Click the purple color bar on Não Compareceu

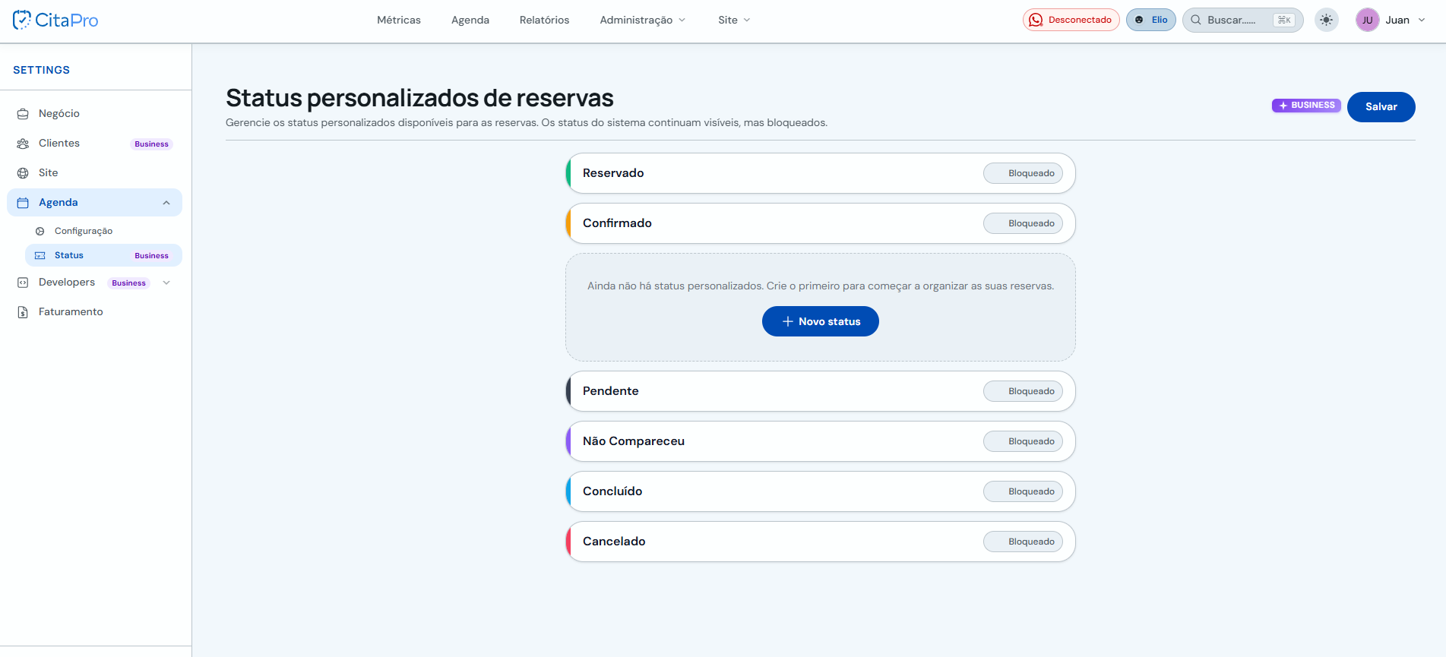pyautogui.click(x=568, y=441)
